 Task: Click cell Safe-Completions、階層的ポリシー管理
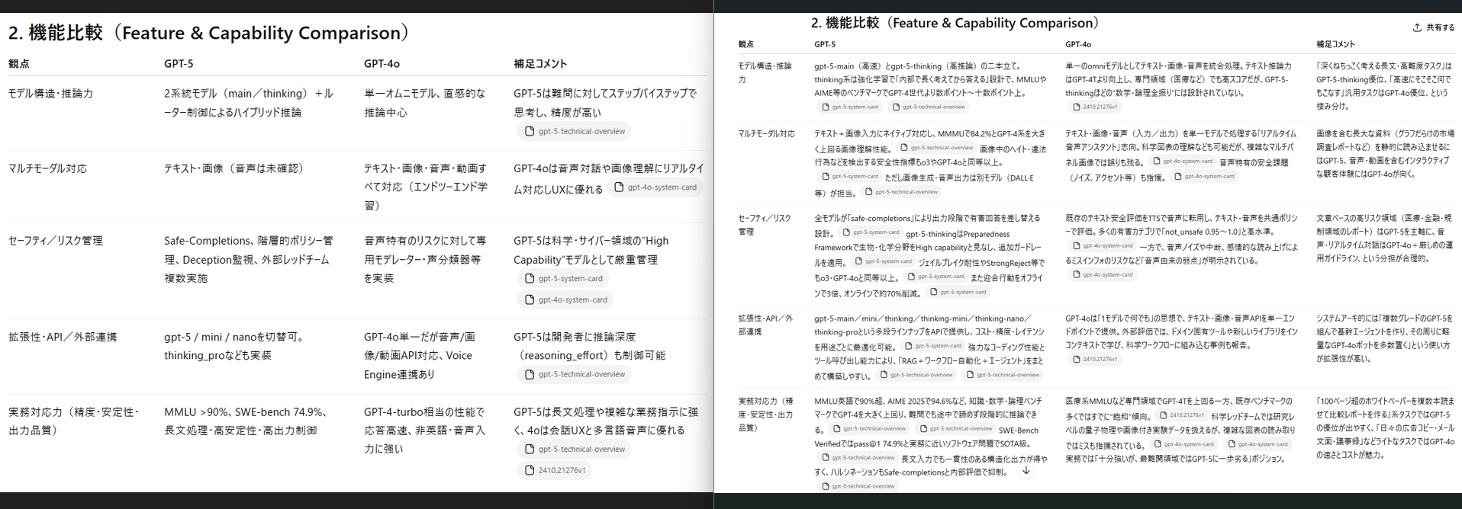248,260
